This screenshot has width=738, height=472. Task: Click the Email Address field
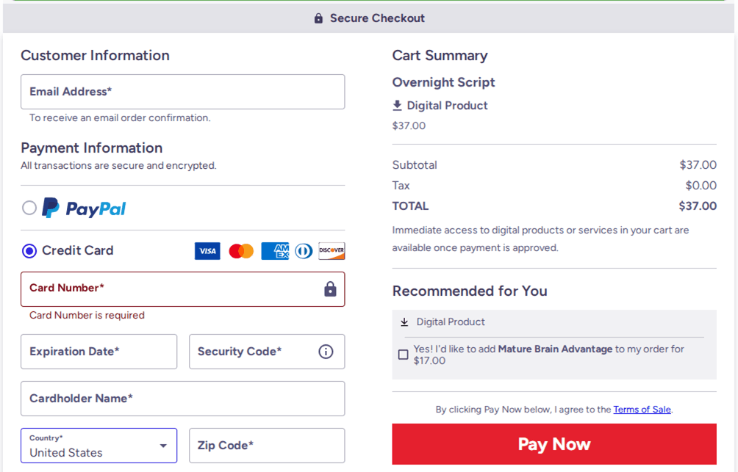pos(182,92)
